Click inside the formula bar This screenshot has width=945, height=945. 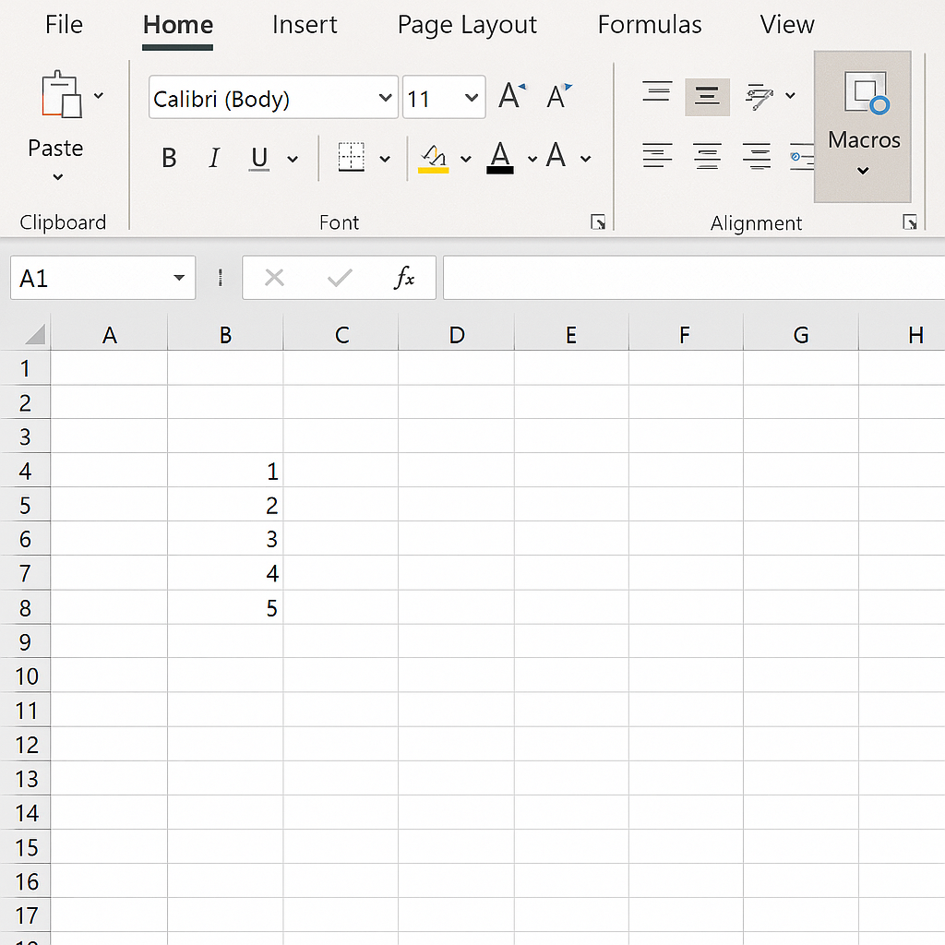(x=694, y=278)
